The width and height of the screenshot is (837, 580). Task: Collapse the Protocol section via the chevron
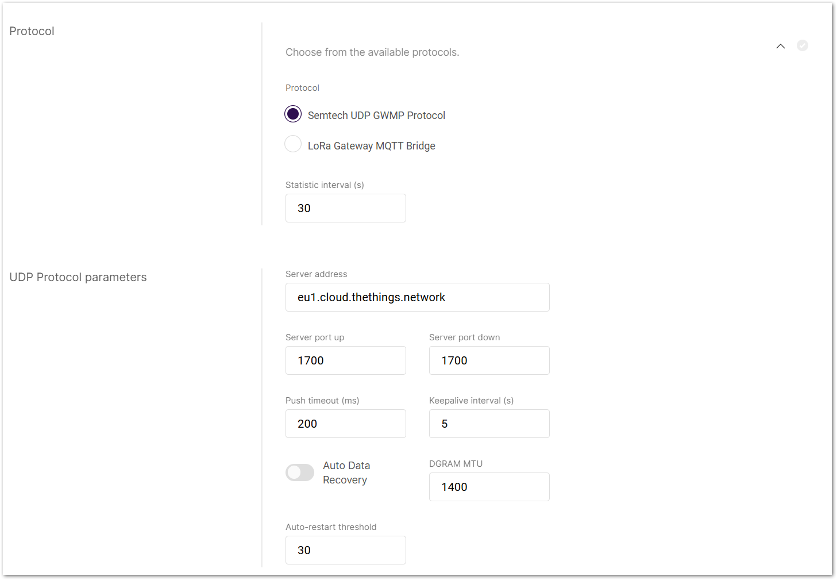pos(780,46)
